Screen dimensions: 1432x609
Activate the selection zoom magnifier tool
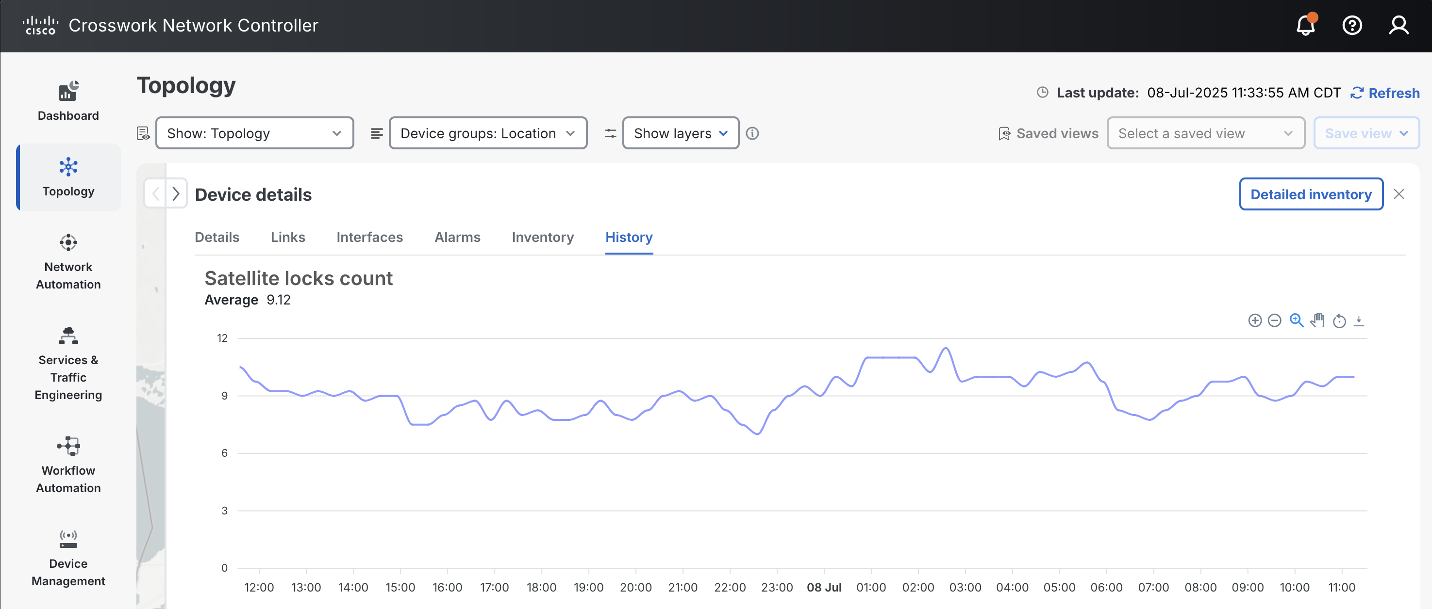point(1297,321)
